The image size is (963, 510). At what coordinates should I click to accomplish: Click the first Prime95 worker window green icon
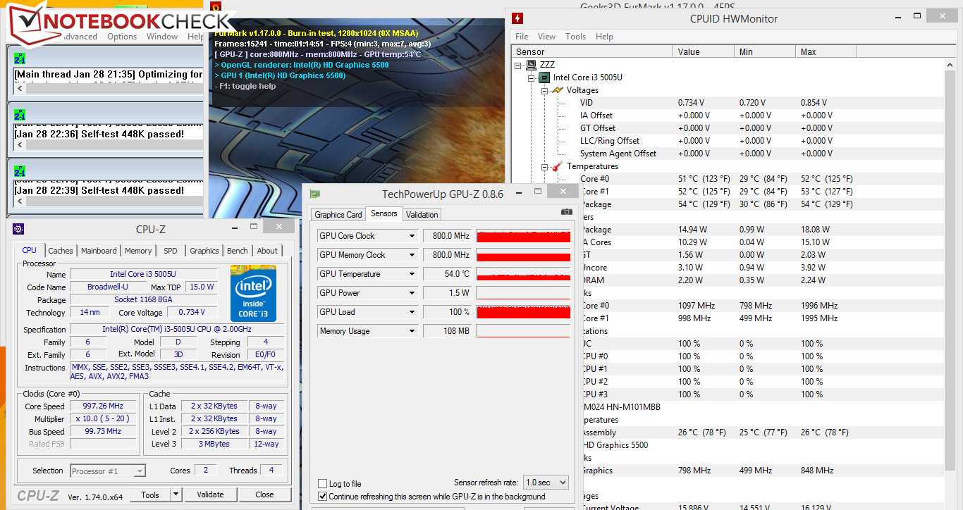click(x=20, y=58)
